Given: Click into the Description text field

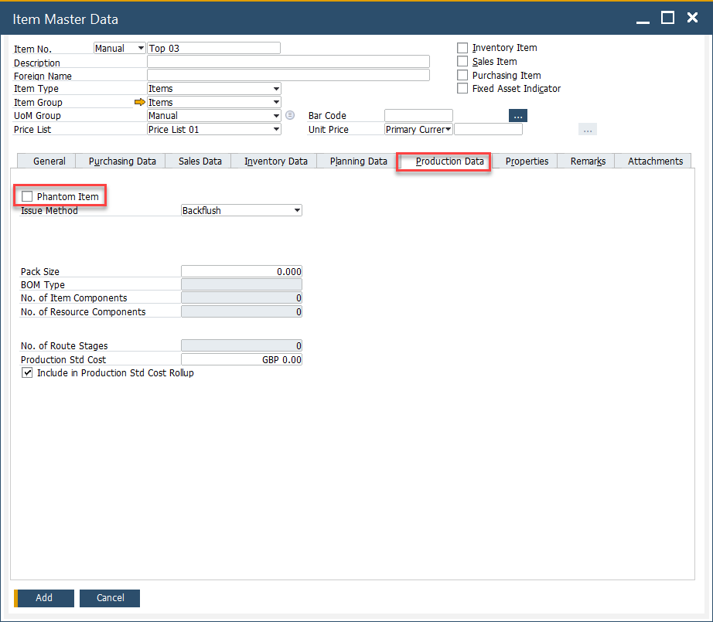Looking at the screenshot, I should coord(288,62).
